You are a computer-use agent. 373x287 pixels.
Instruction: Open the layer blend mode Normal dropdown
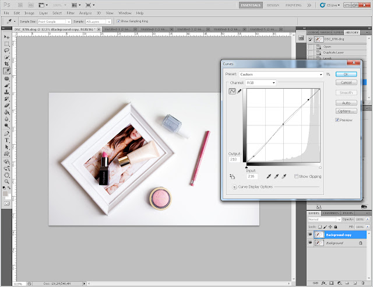[x=325, y=219]
